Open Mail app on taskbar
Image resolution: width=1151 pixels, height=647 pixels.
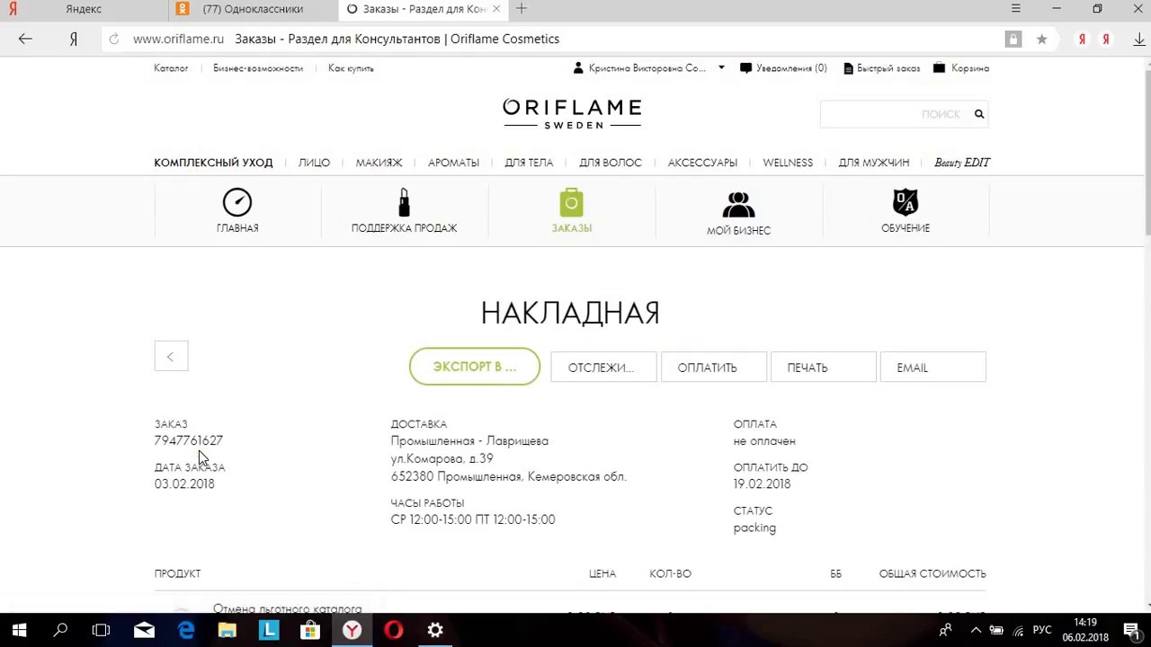click(x=144, y=630)
